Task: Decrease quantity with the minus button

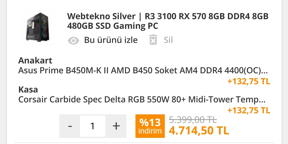Action: point(70,126)
